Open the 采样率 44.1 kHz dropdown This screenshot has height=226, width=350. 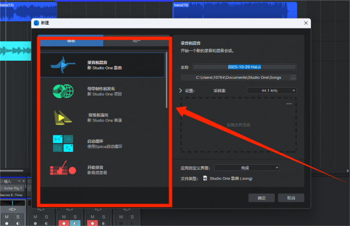point(272,91)
